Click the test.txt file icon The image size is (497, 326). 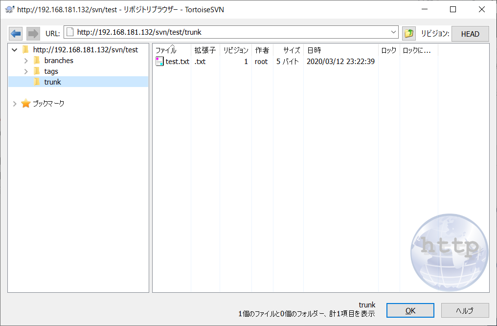[x=159, y=61]
